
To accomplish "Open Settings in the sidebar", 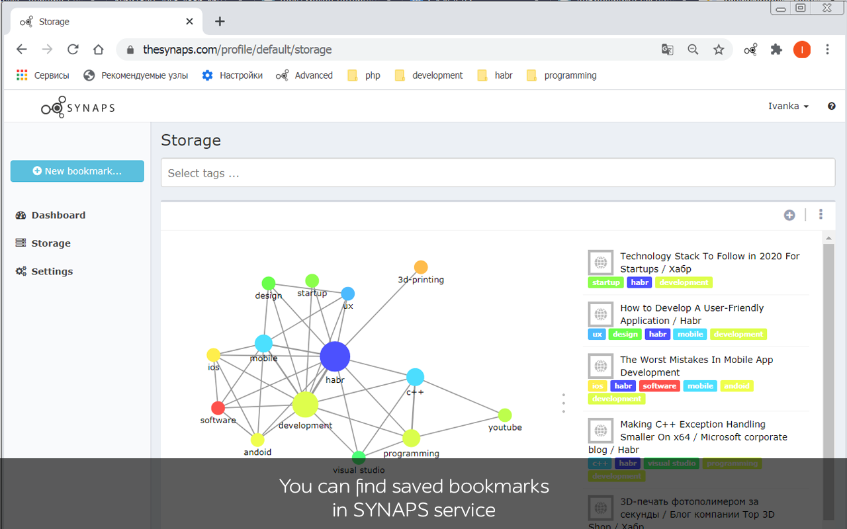I will [52, 271].
